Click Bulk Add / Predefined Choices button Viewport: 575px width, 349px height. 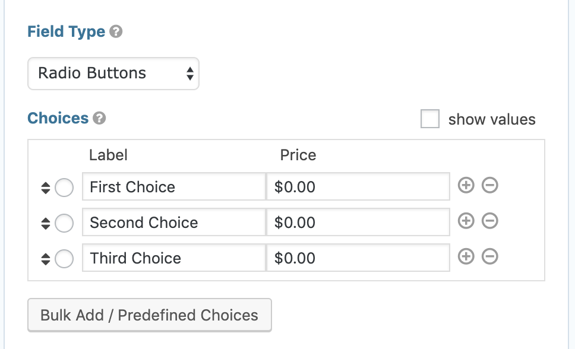pos(150,315)
